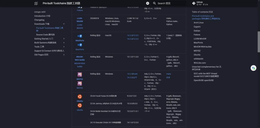Screen dimensions: 260x128
Task: Open Source Code page in sidebar
Action: point(45,35)
